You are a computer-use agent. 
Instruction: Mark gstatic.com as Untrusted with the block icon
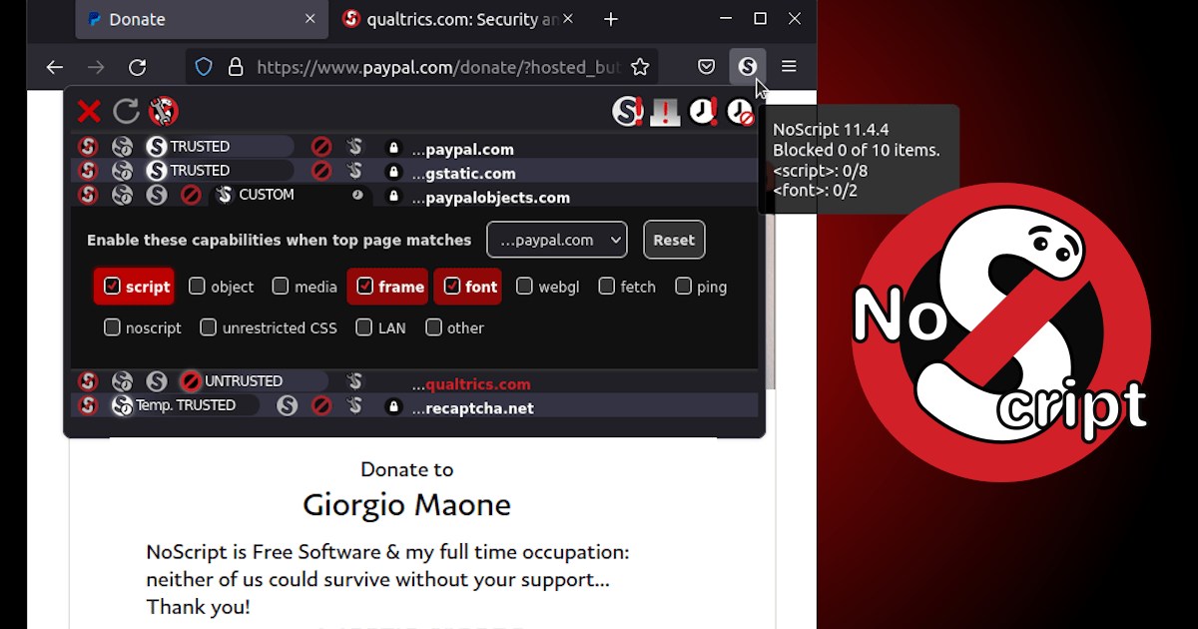click(x=320, y=170)
